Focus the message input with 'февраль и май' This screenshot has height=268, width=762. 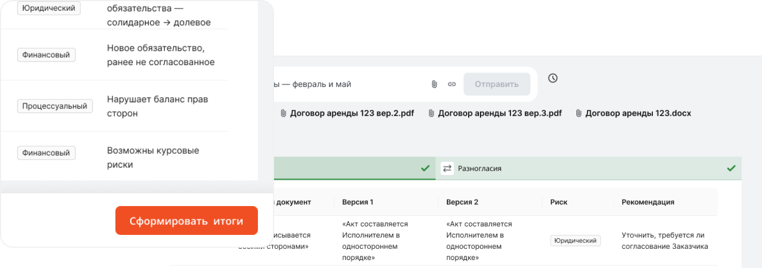[348, 84]
